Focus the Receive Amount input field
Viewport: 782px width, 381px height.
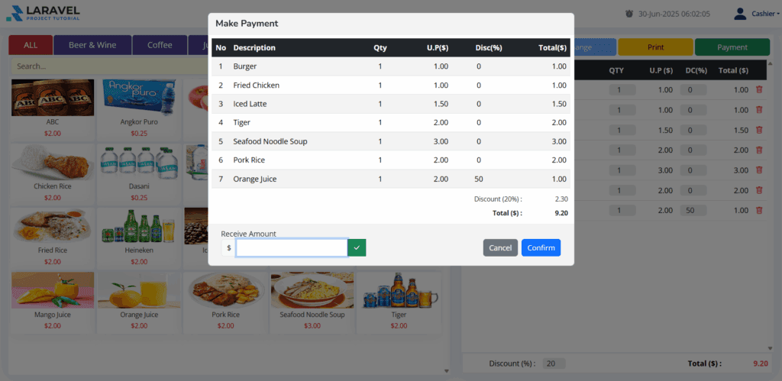click(292, 247)
